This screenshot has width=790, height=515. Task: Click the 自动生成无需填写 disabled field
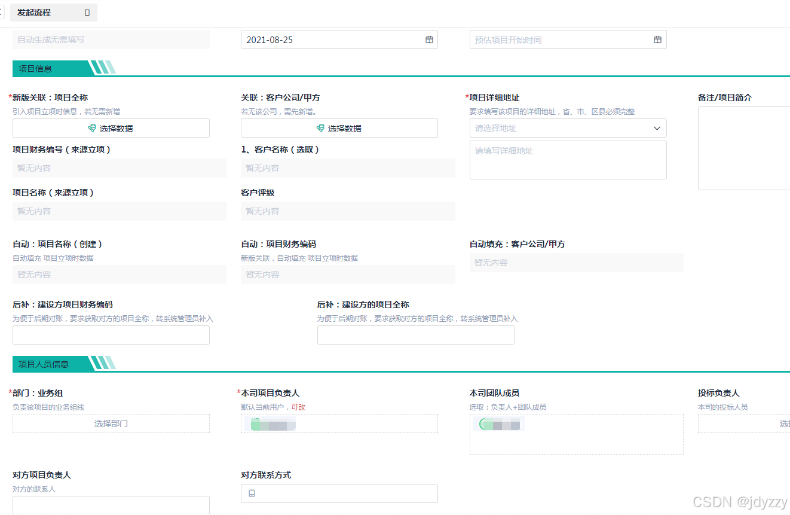point(111,39)
